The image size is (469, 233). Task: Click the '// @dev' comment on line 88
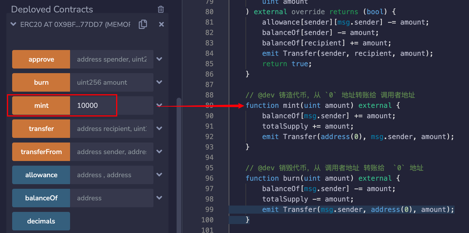click(x=330, y=95)
